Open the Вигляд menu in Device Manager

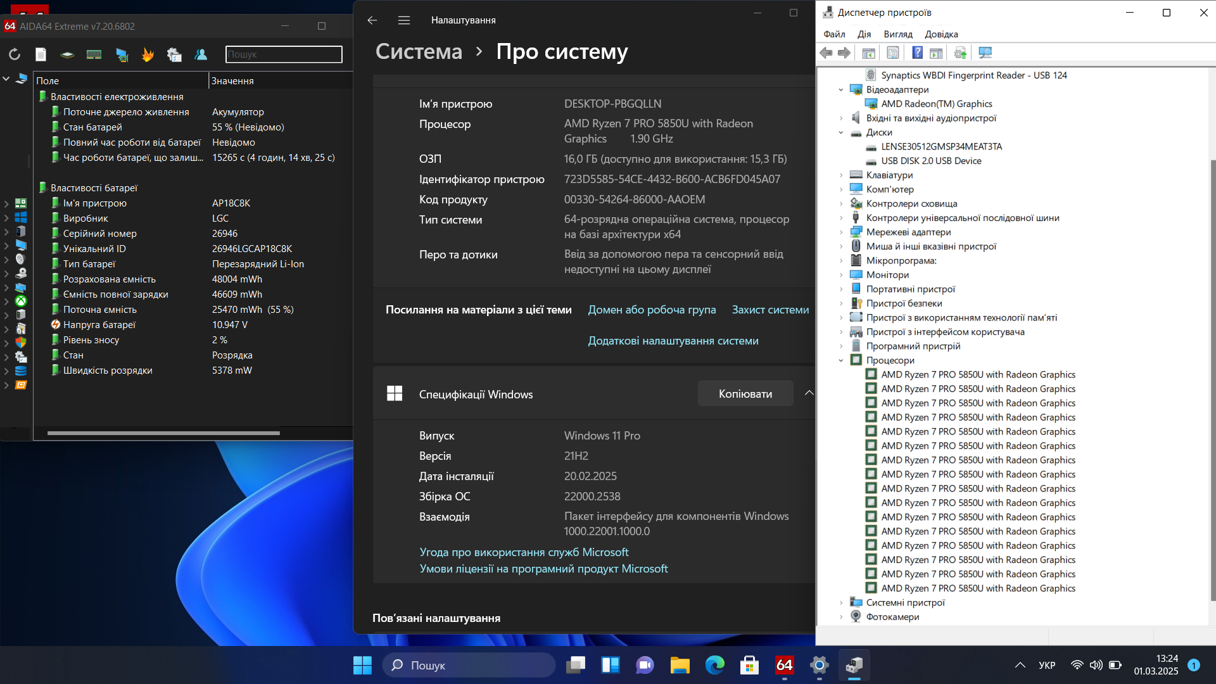pos(898,34)
